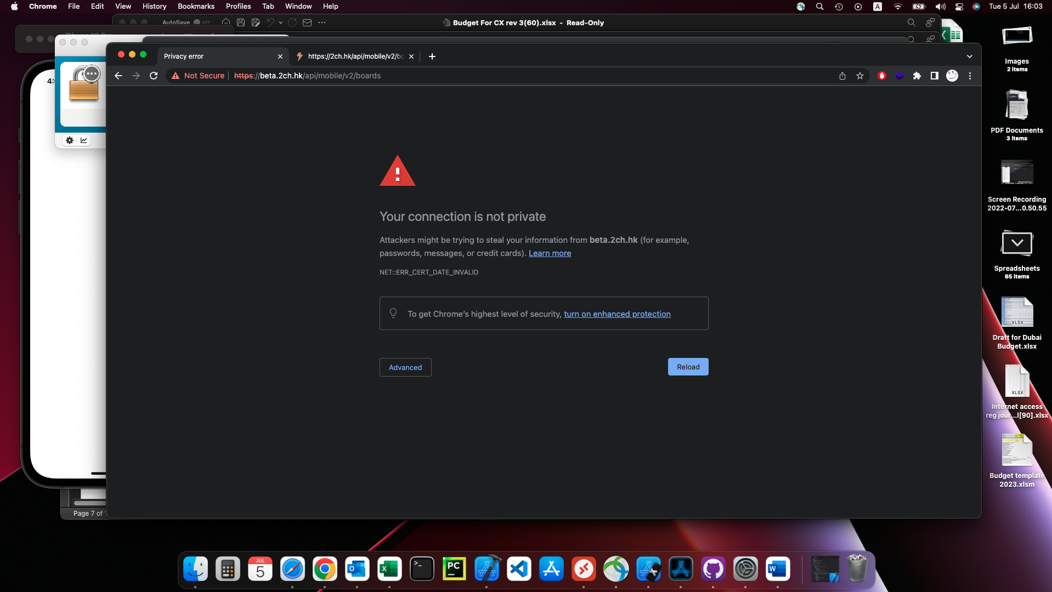Switch to the Privacy error tab
Image resolution: width=1052 pixels, height=592 pixels.
223,56
